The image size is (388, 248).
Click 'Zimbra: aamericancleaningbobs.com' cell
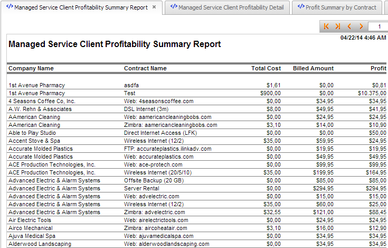(171, 125)
